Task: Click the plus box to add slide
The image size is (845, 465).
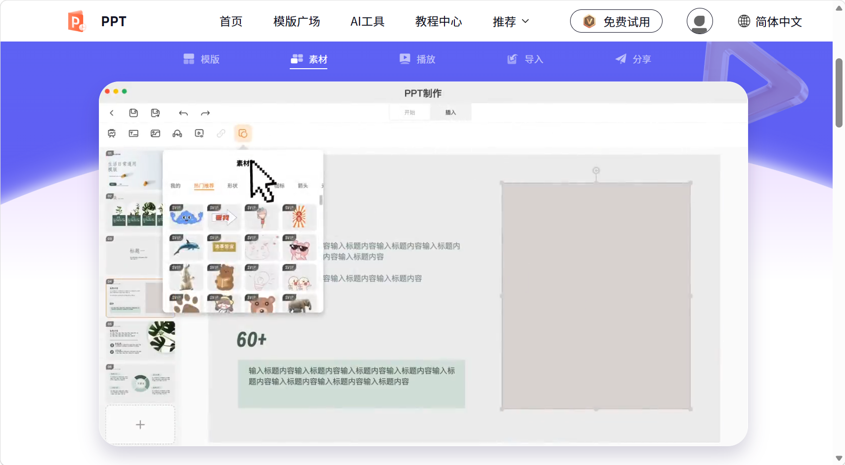Action: click(x=140, y=424)
